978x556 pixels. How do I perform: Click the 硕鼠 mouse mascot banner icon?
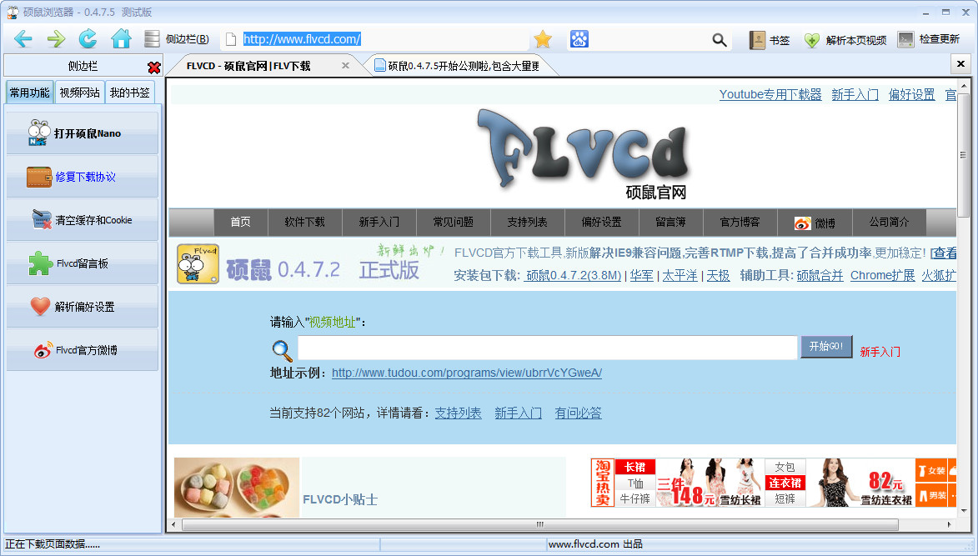point(198,263)
